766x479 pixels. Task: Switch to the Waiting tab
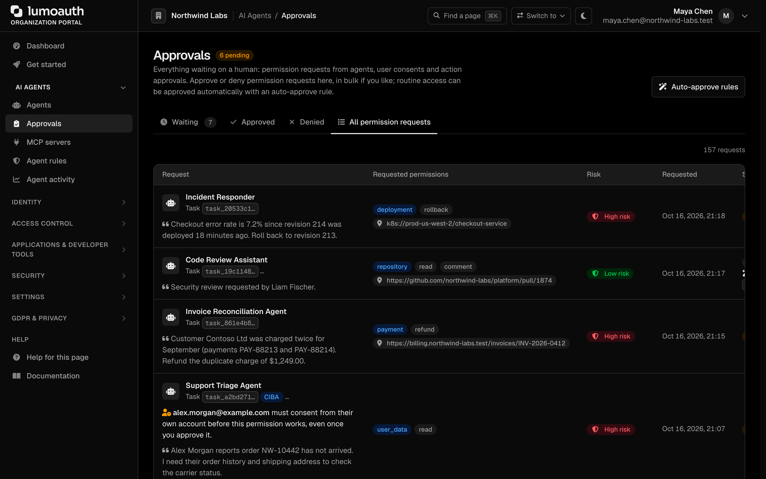[188, 122]
